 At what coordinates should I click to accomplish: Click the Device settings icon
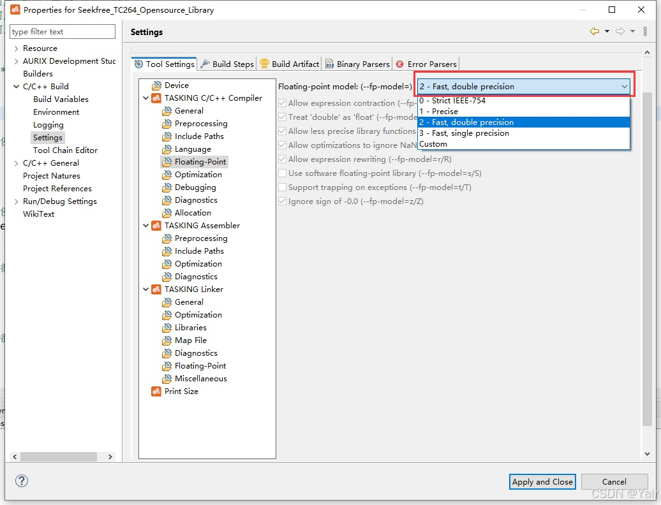click(x=156, y=85)
